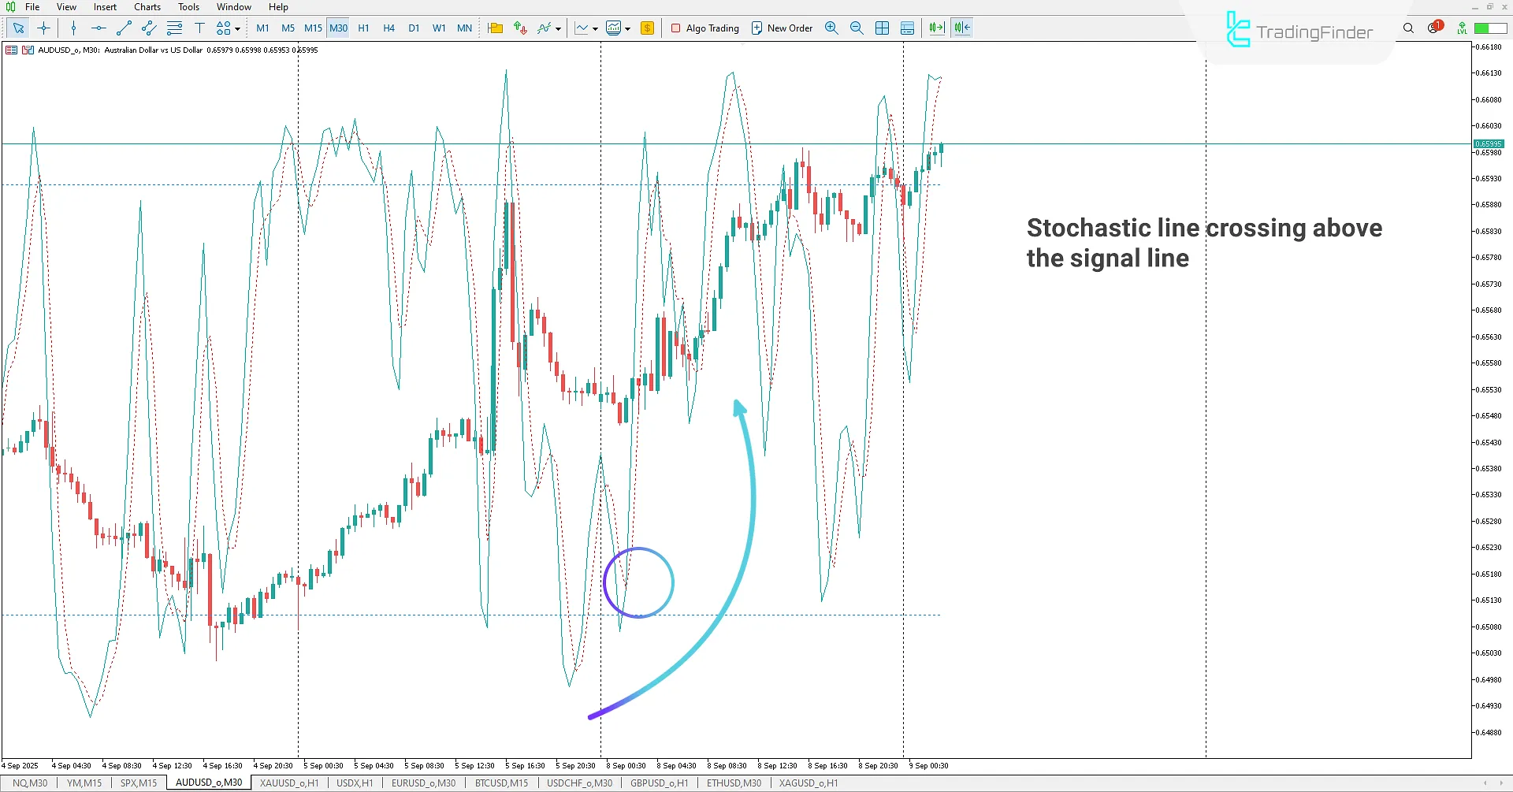Click the New Order button
The height and width of the screenshot is (792, 1513).
(782, 28)
